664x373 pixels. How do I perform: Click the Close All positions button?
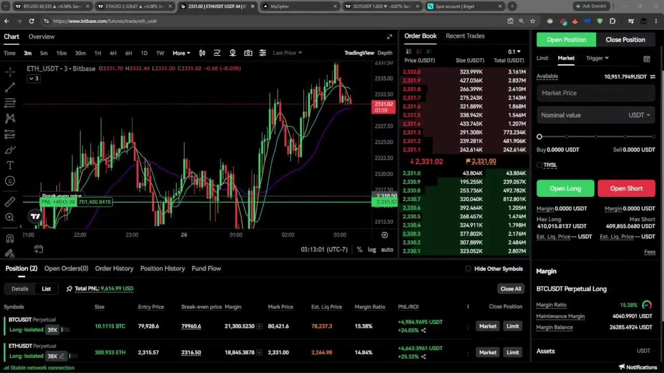pos(510,289)
